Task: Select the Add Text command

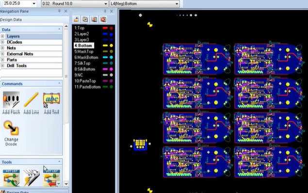Action: (51, 103)
